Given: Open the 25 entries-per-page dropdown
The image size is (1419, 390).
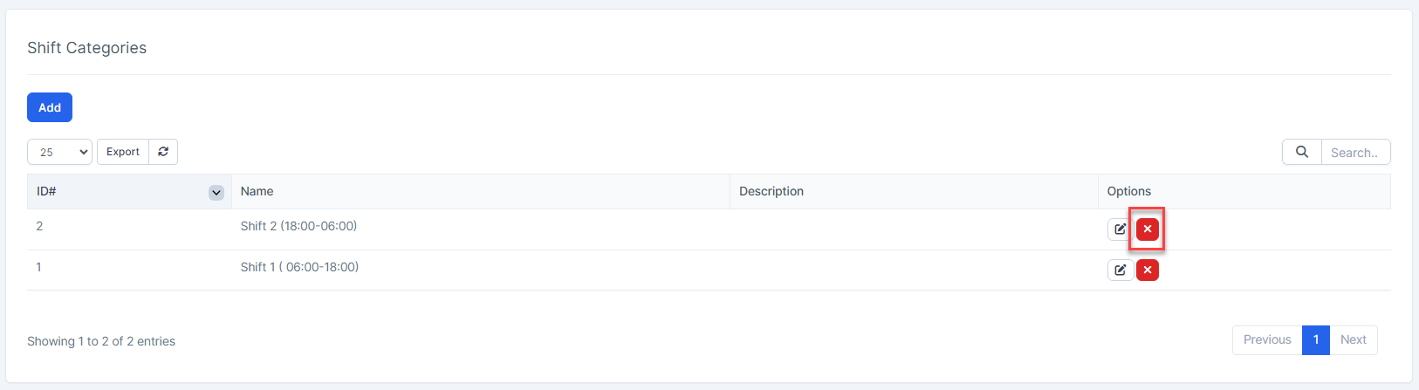Looking at the screenshot, I should pos(59,152).
